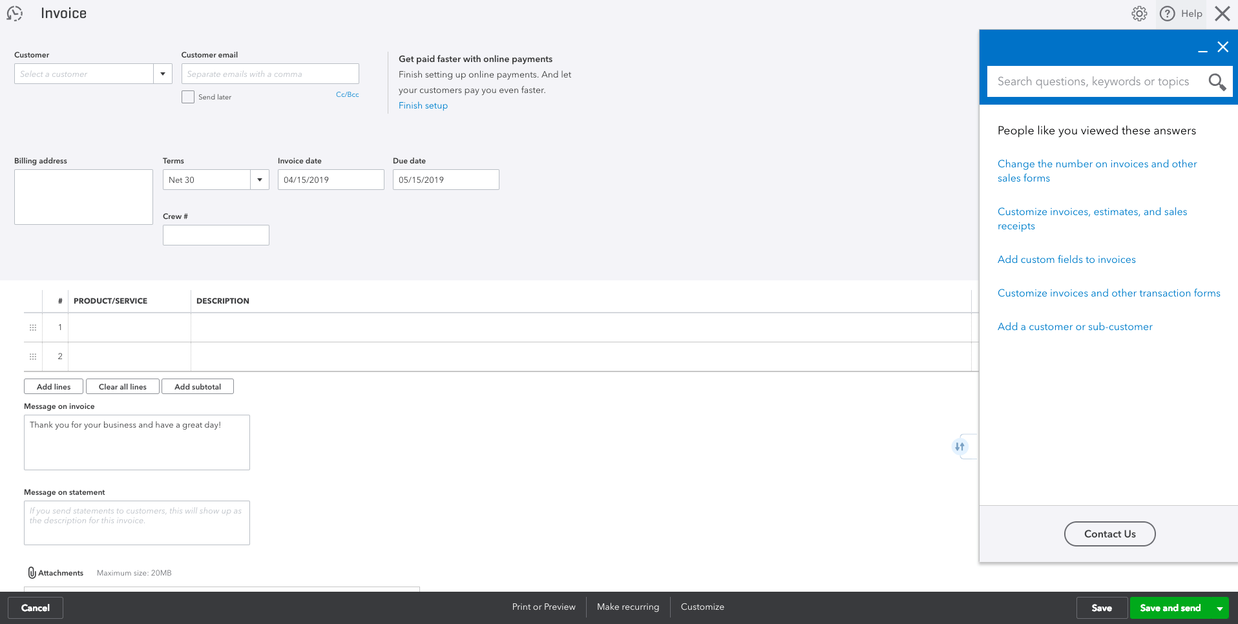Minimize the help panel

pyautogui.click(x=1202, y=48)
